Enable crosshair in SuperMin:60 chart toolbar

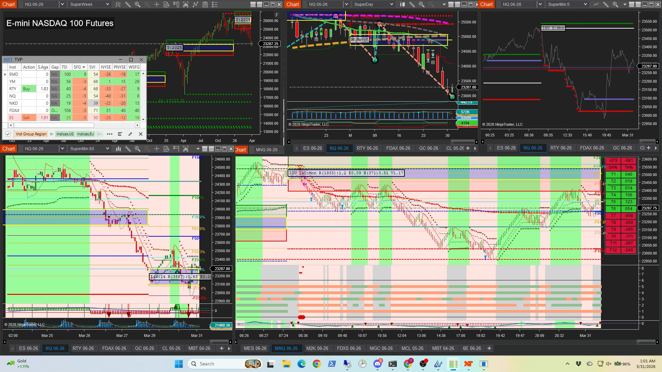[157, 149]
